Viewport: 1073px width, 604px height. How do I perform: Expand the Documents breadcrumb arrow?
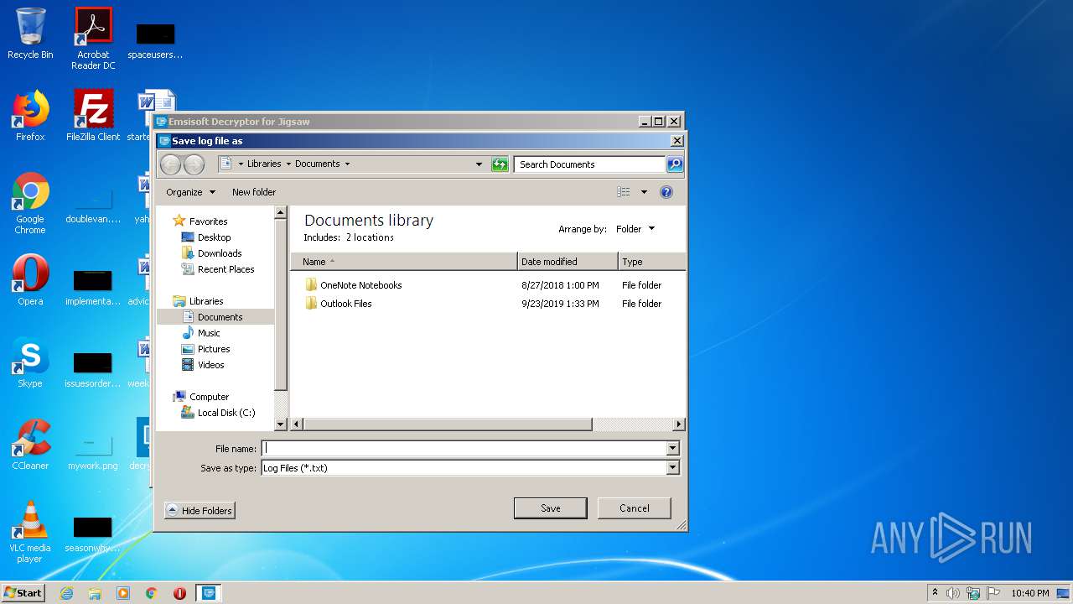[x=347, y=164]
